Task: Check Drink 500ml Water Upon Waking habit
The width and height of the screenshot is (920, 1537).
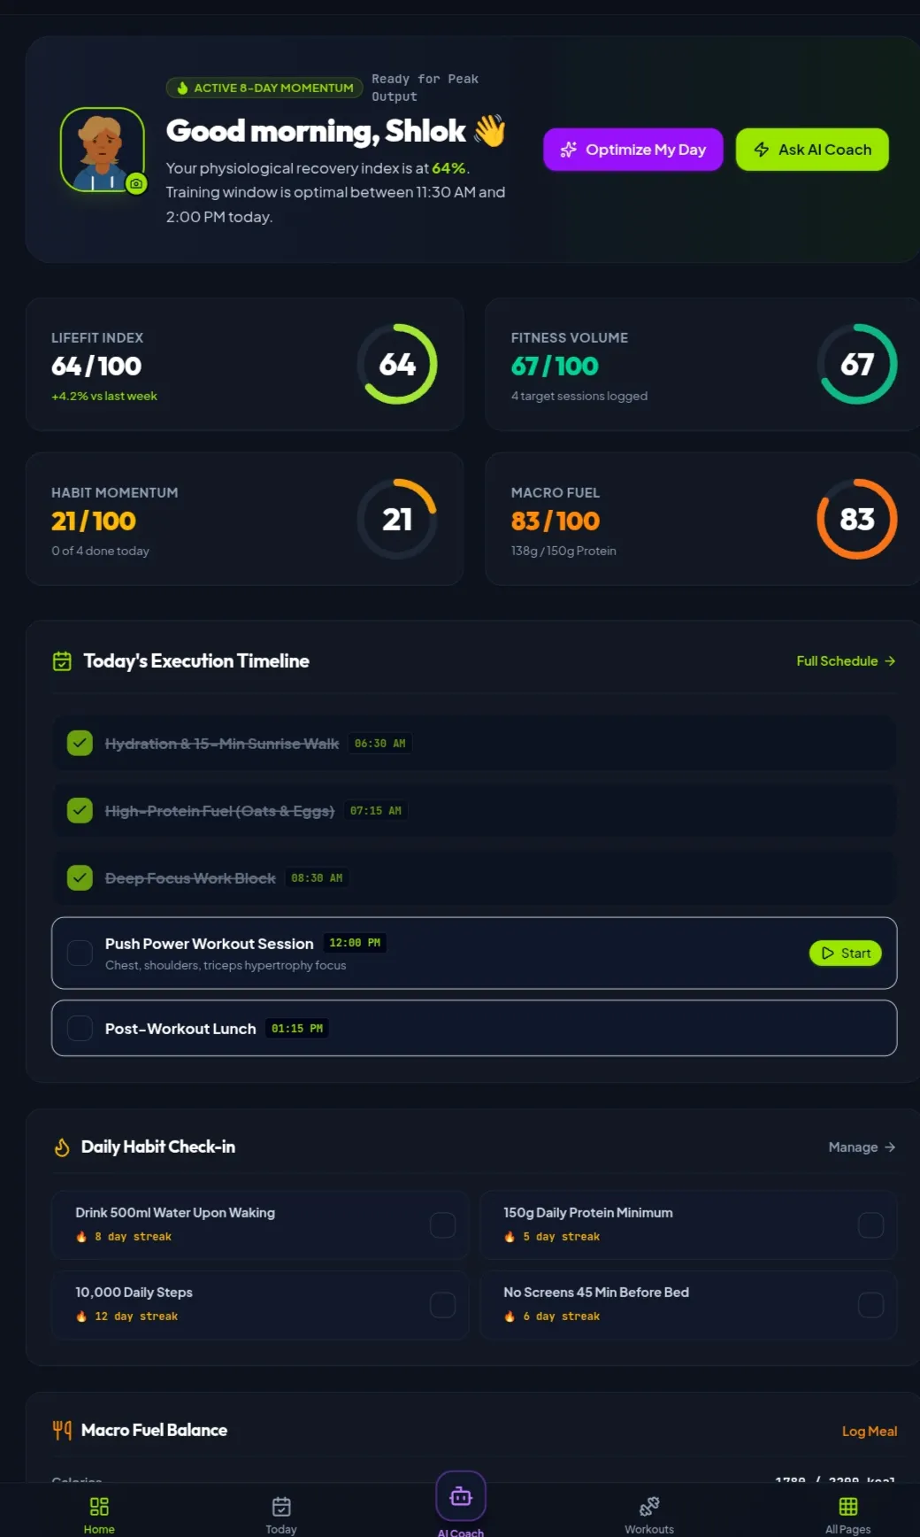Action: pos(442,1225)
